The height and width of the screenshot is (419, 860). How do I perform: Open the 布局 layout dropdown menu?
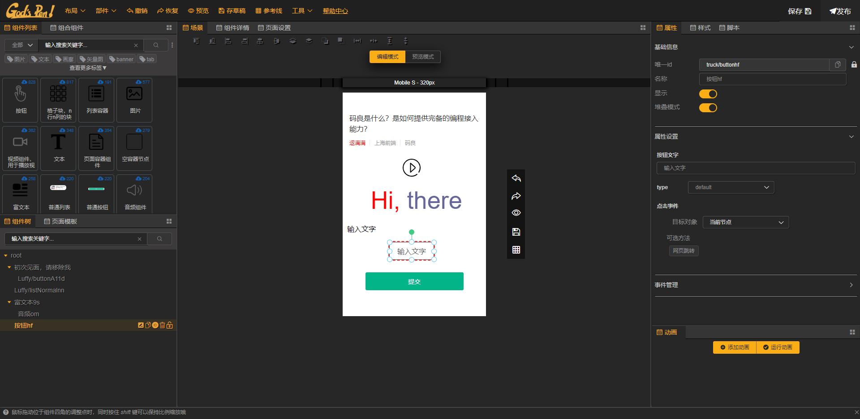coord(75,11)
